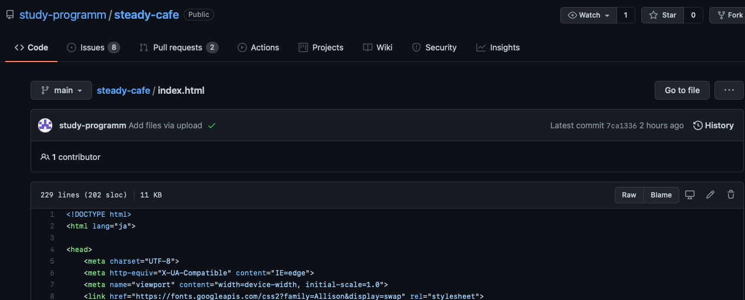Click the fonts.googleapis.com link href line
Image resolution: width=745 pixels, height=300 pixels.
pos(284,296)
